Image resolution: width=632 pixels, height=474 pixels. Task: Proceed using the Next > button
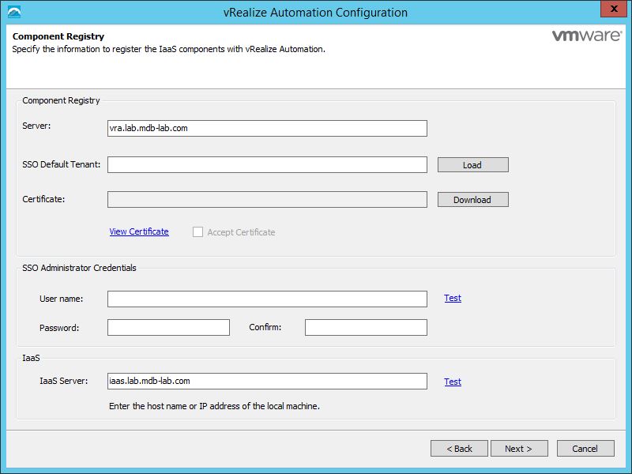tap(518, 449)
